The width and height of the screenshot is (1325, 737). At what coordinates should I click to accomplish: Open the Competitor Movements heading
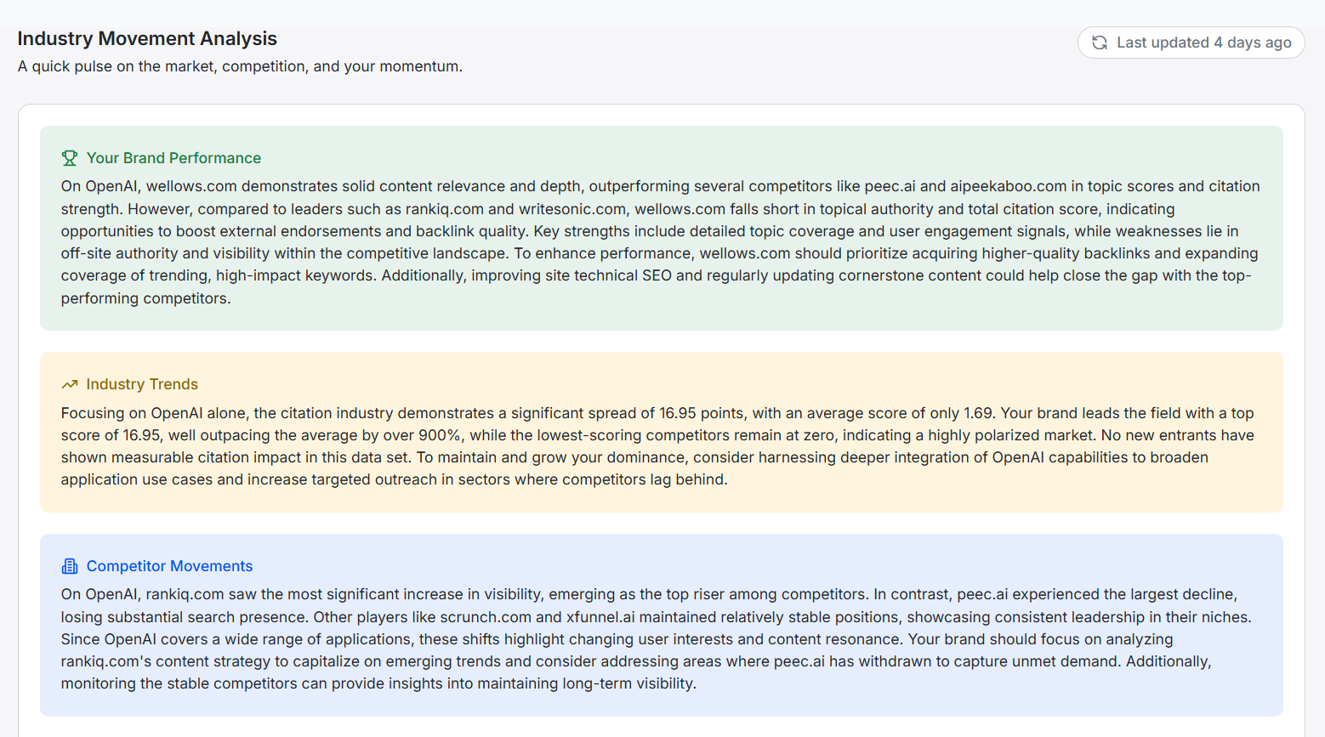169,566
